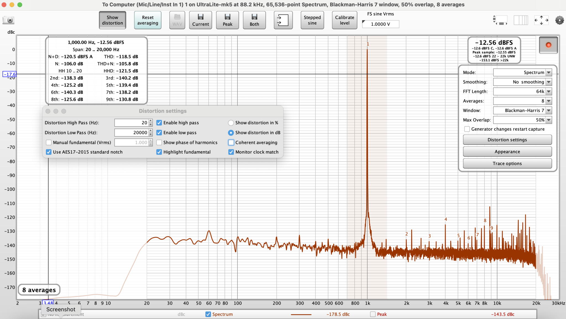Click the fit-to-data arrows icon
Screen dimensions: 566x319
(x=541, y=20)
